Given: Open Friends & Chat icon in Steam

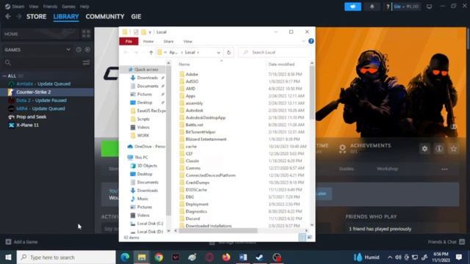Looking at the screenshot, I should 462,241.
